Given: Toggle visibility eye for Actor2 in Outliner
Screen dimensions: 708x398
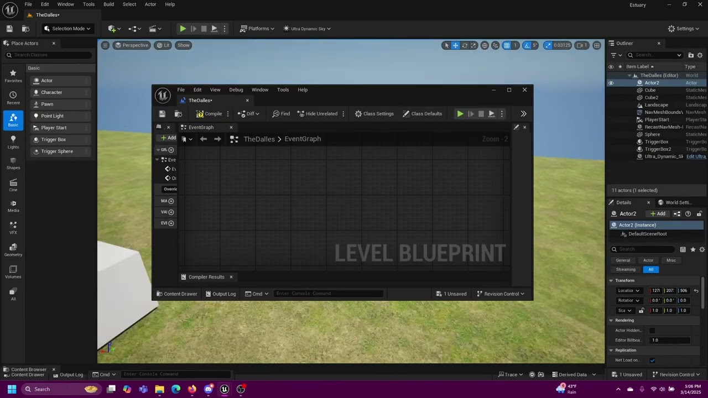Looking at the screenshot, I should pyautogui.click(x=611, y=83).
